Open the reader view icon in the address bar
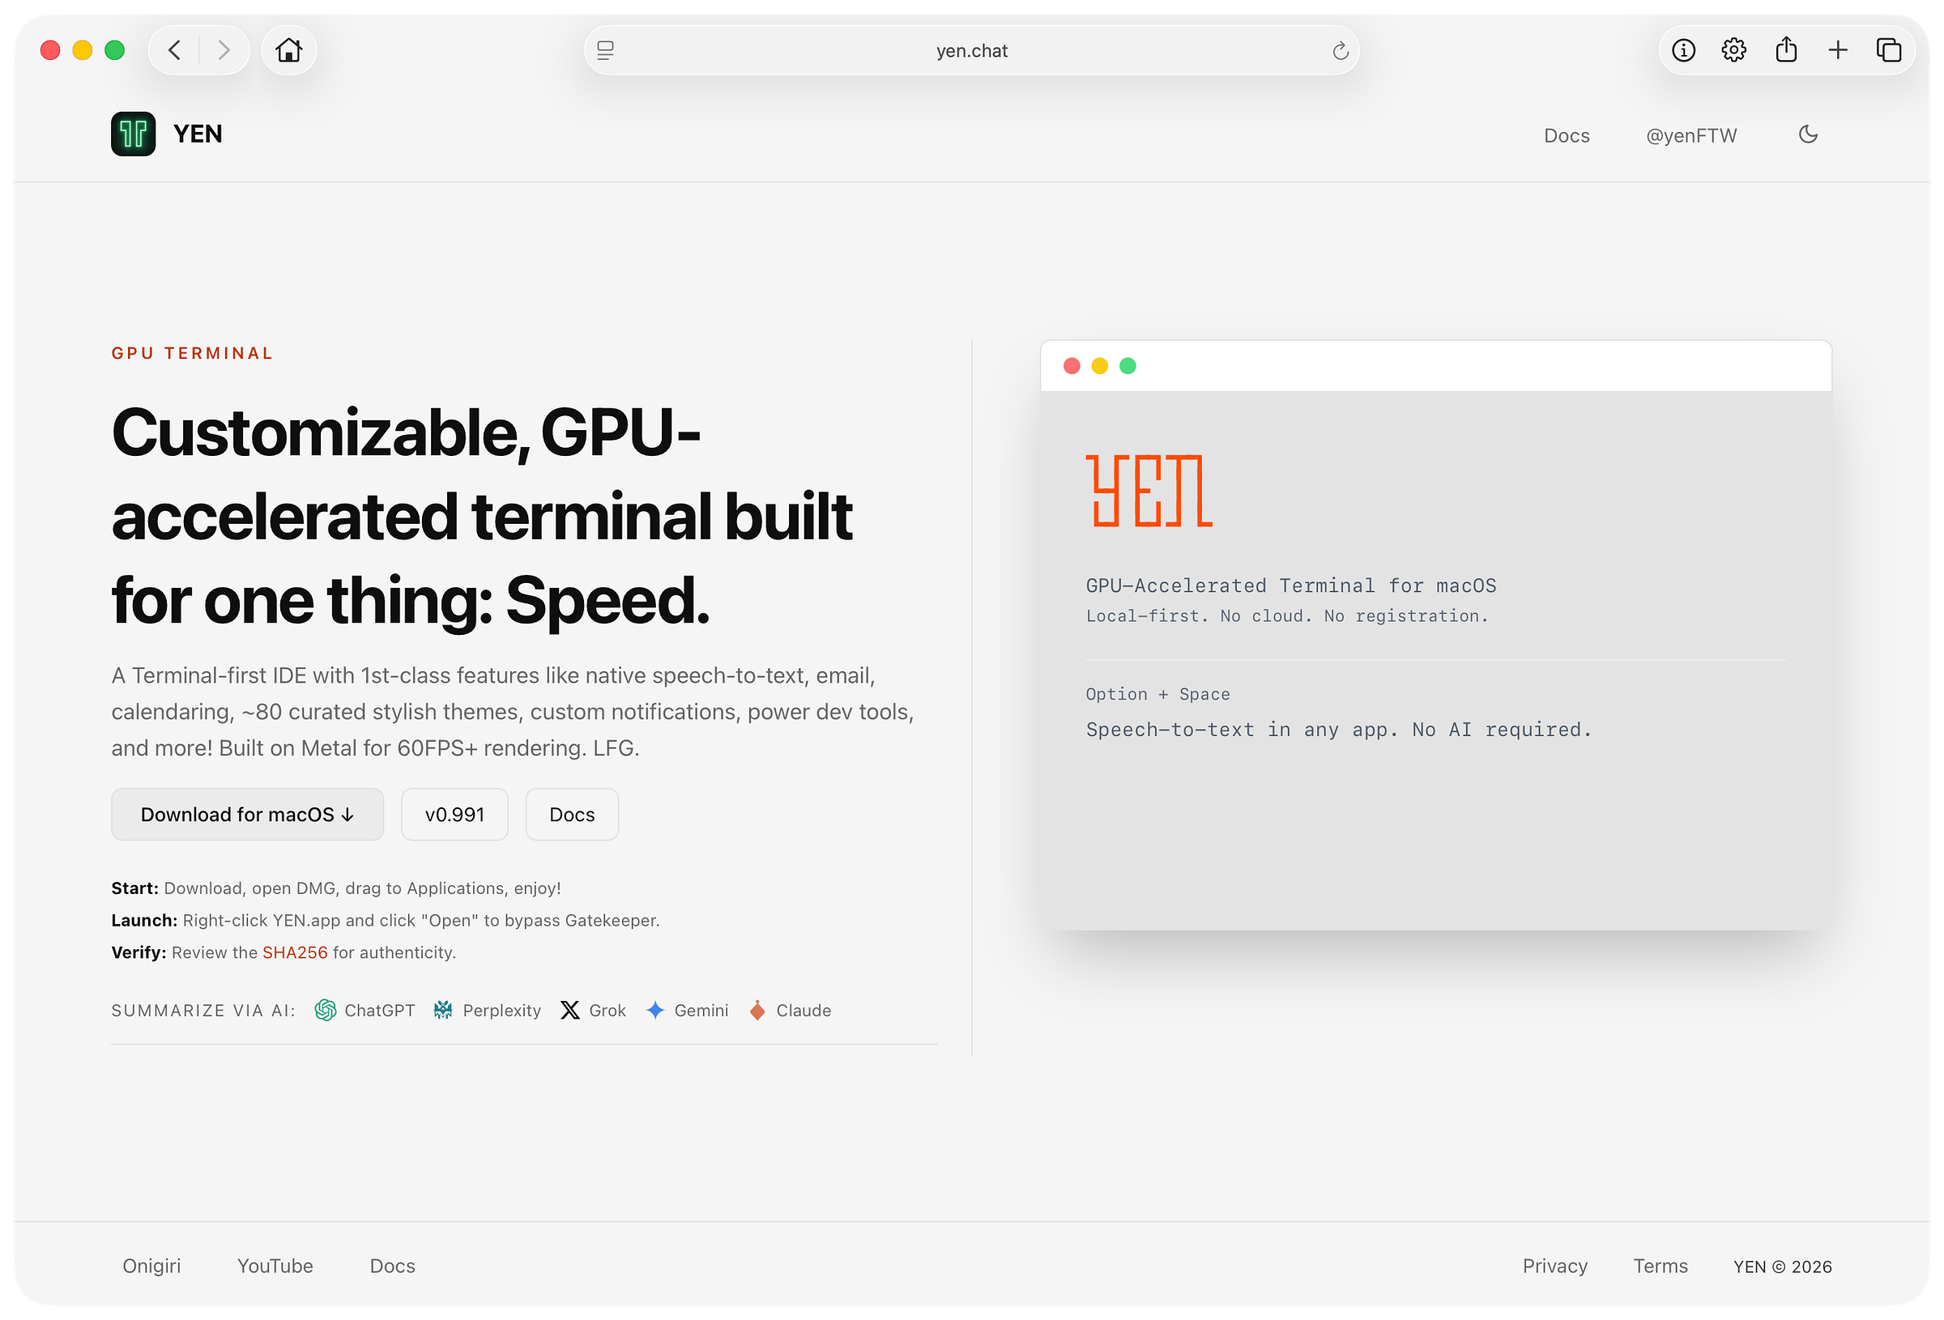 [x=606, y=51]
